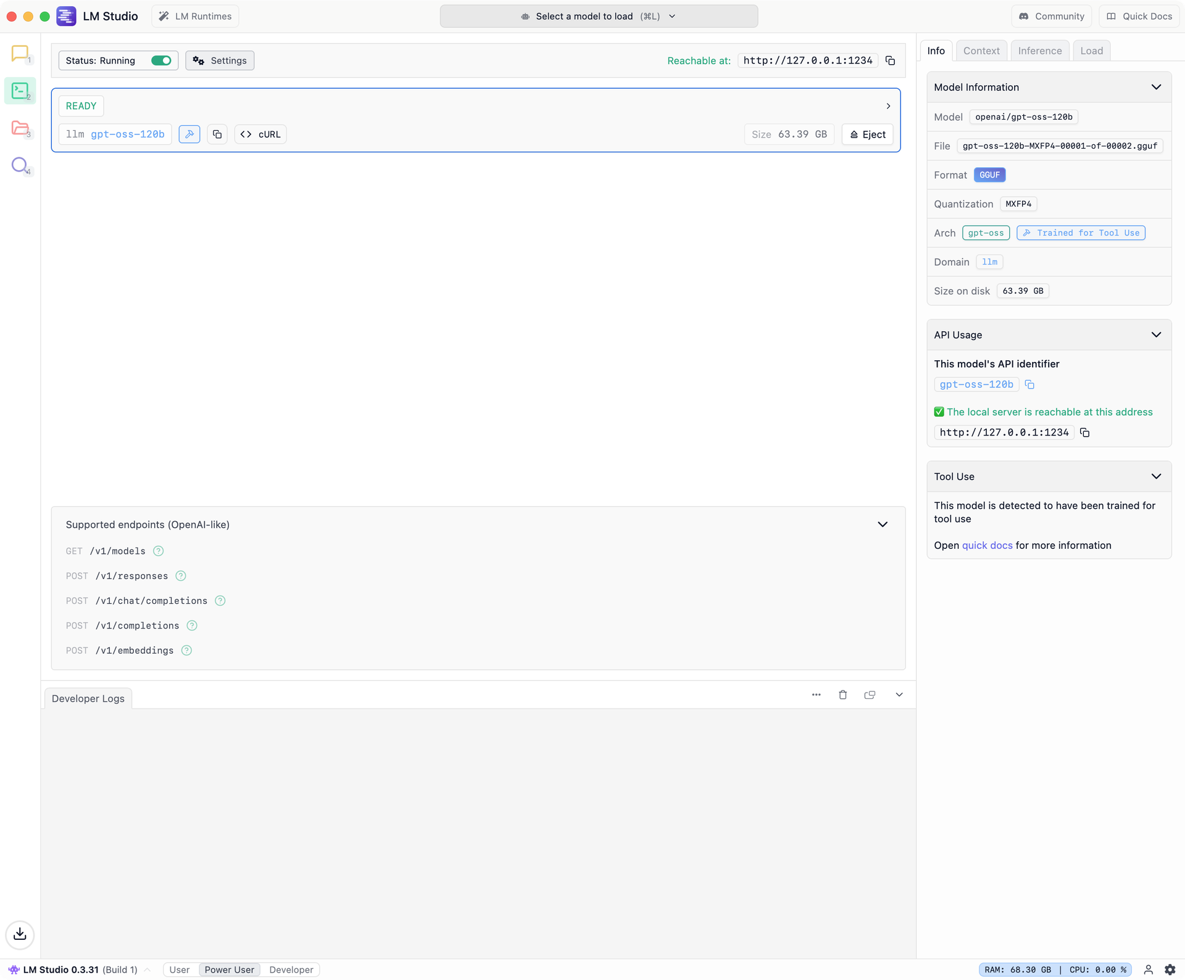Open the My Models folder icon
The image size is (1185, 980).
[20, 128]
